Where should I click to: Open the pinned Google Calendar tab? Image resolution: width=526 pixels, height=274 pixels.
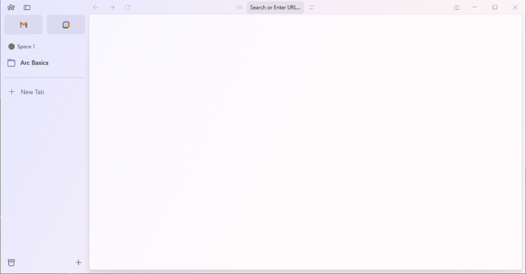pos(66,25)
